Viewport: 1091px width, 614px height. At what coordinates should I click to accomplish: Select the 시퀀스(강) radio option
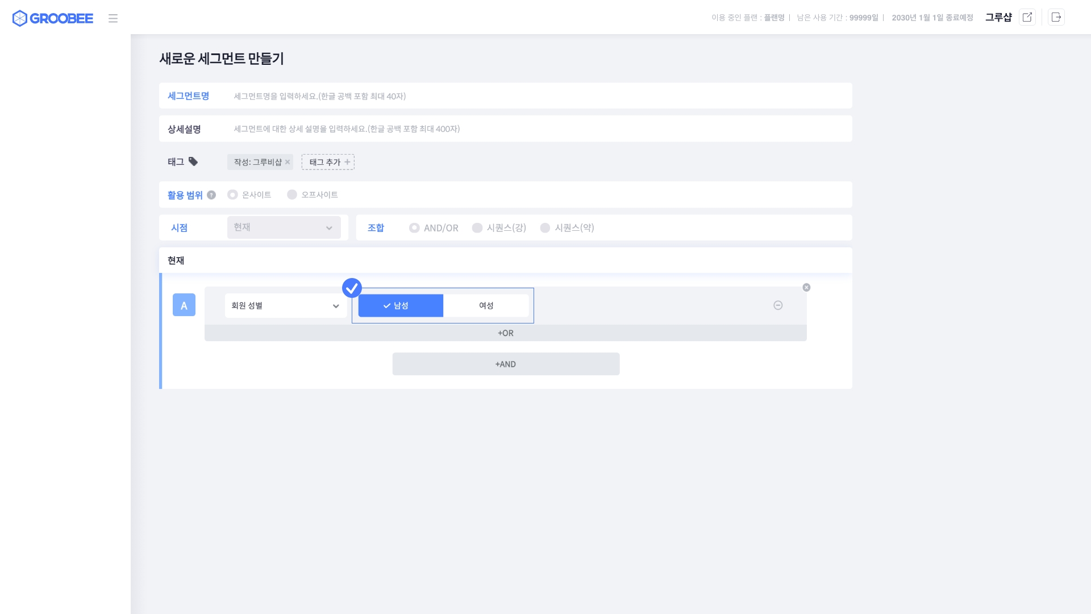[477, 227]
